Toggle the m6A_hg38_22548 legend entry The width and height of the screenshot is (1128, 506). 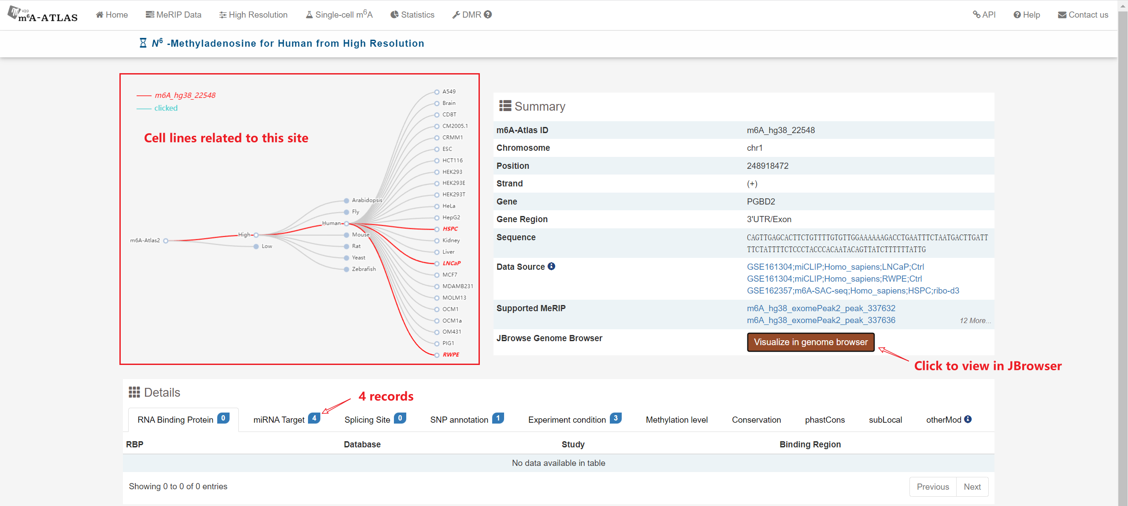(x=176, y=95)
